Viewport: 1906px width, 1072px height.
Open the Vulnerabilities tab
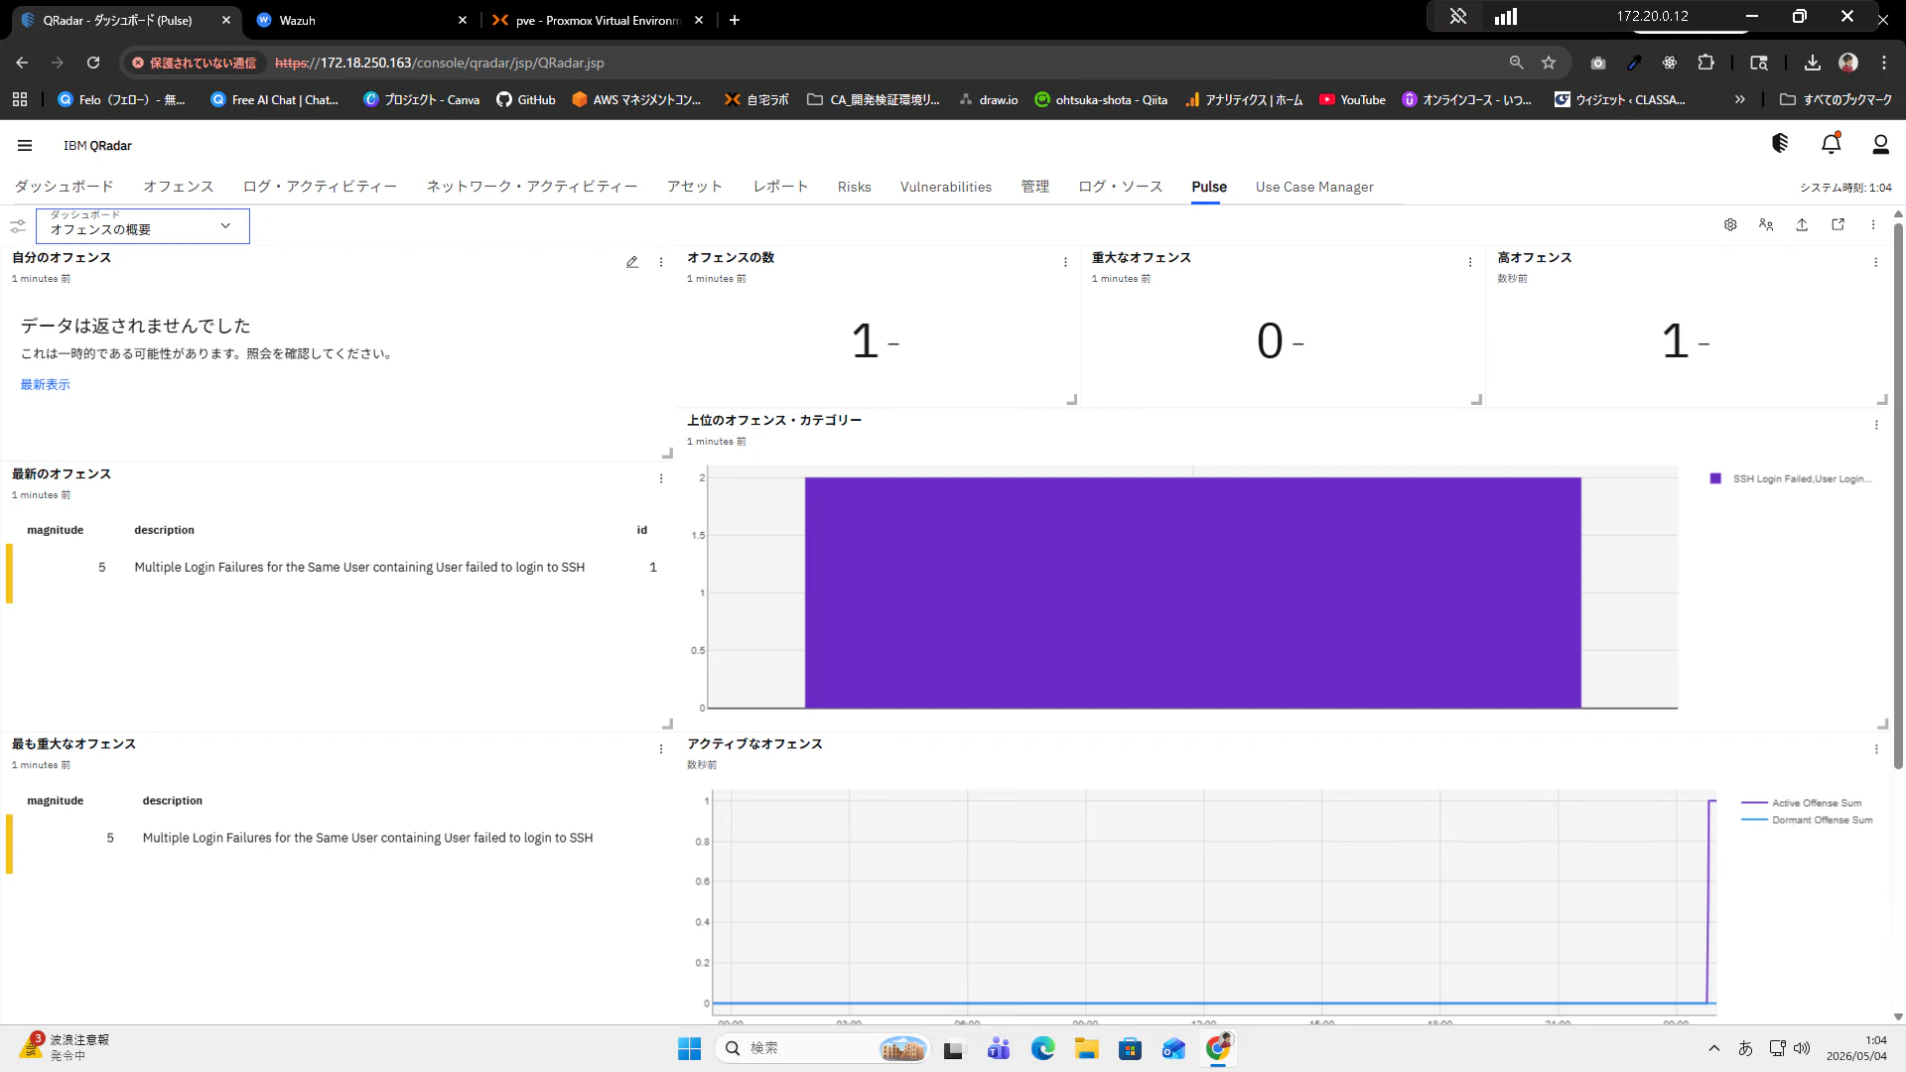pyautogui.click(x=946, y=187)
